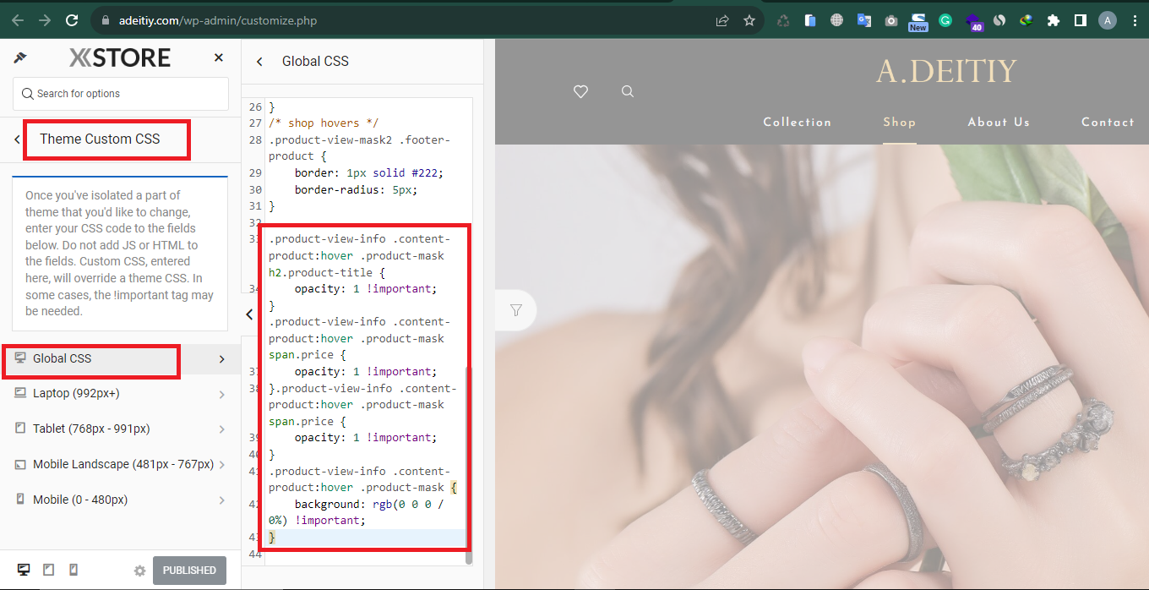Open the Chrome profile avatar
The height and width of the screenshot is (590, 1149).
coord(1108,20)
